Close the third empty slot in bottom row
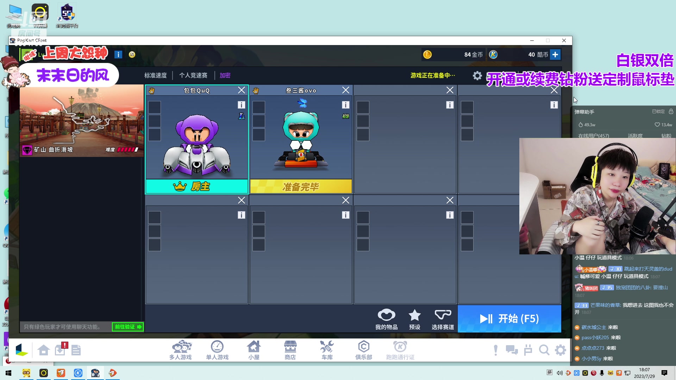The width and height of the screenshot is (676, 380). (x=450, y=200)
